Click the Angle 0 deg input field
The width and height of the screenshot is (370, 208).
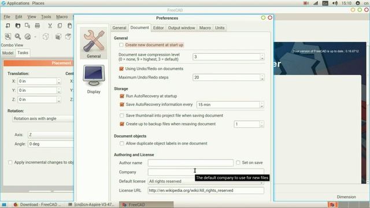pyautogui.click(x=50, y=144)
